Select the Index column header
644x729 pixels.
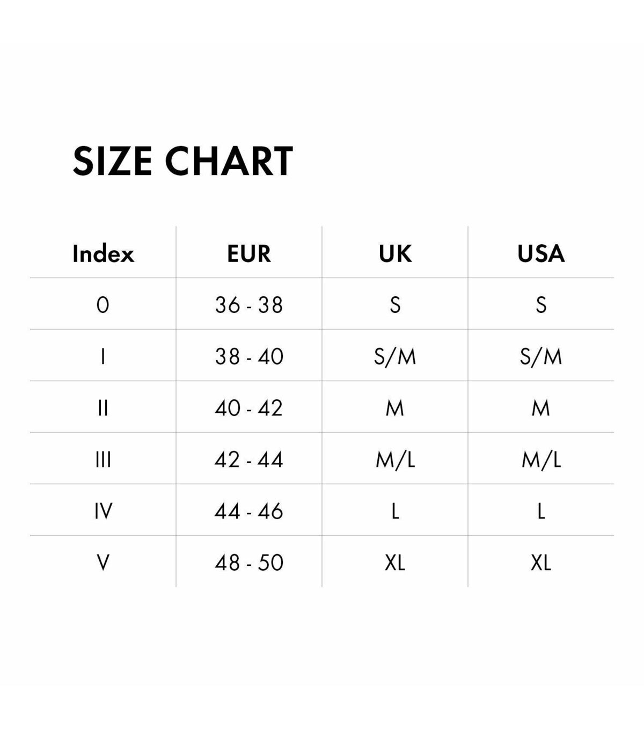tap(103, 253)
